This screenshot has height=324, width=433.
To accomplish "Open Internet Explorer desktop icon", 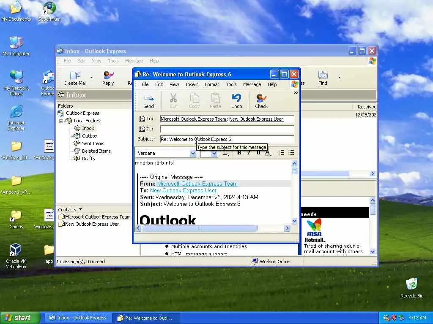I will tap(16, 118).
